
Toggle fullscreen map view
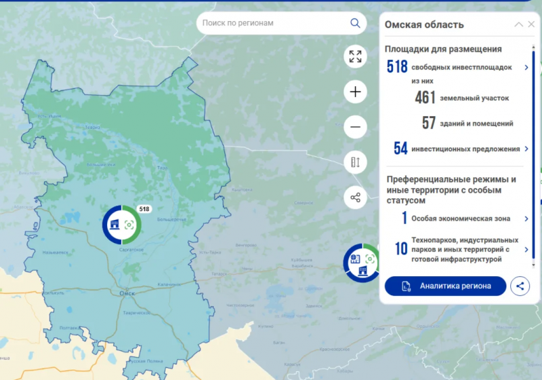click(x=355, y=56)
